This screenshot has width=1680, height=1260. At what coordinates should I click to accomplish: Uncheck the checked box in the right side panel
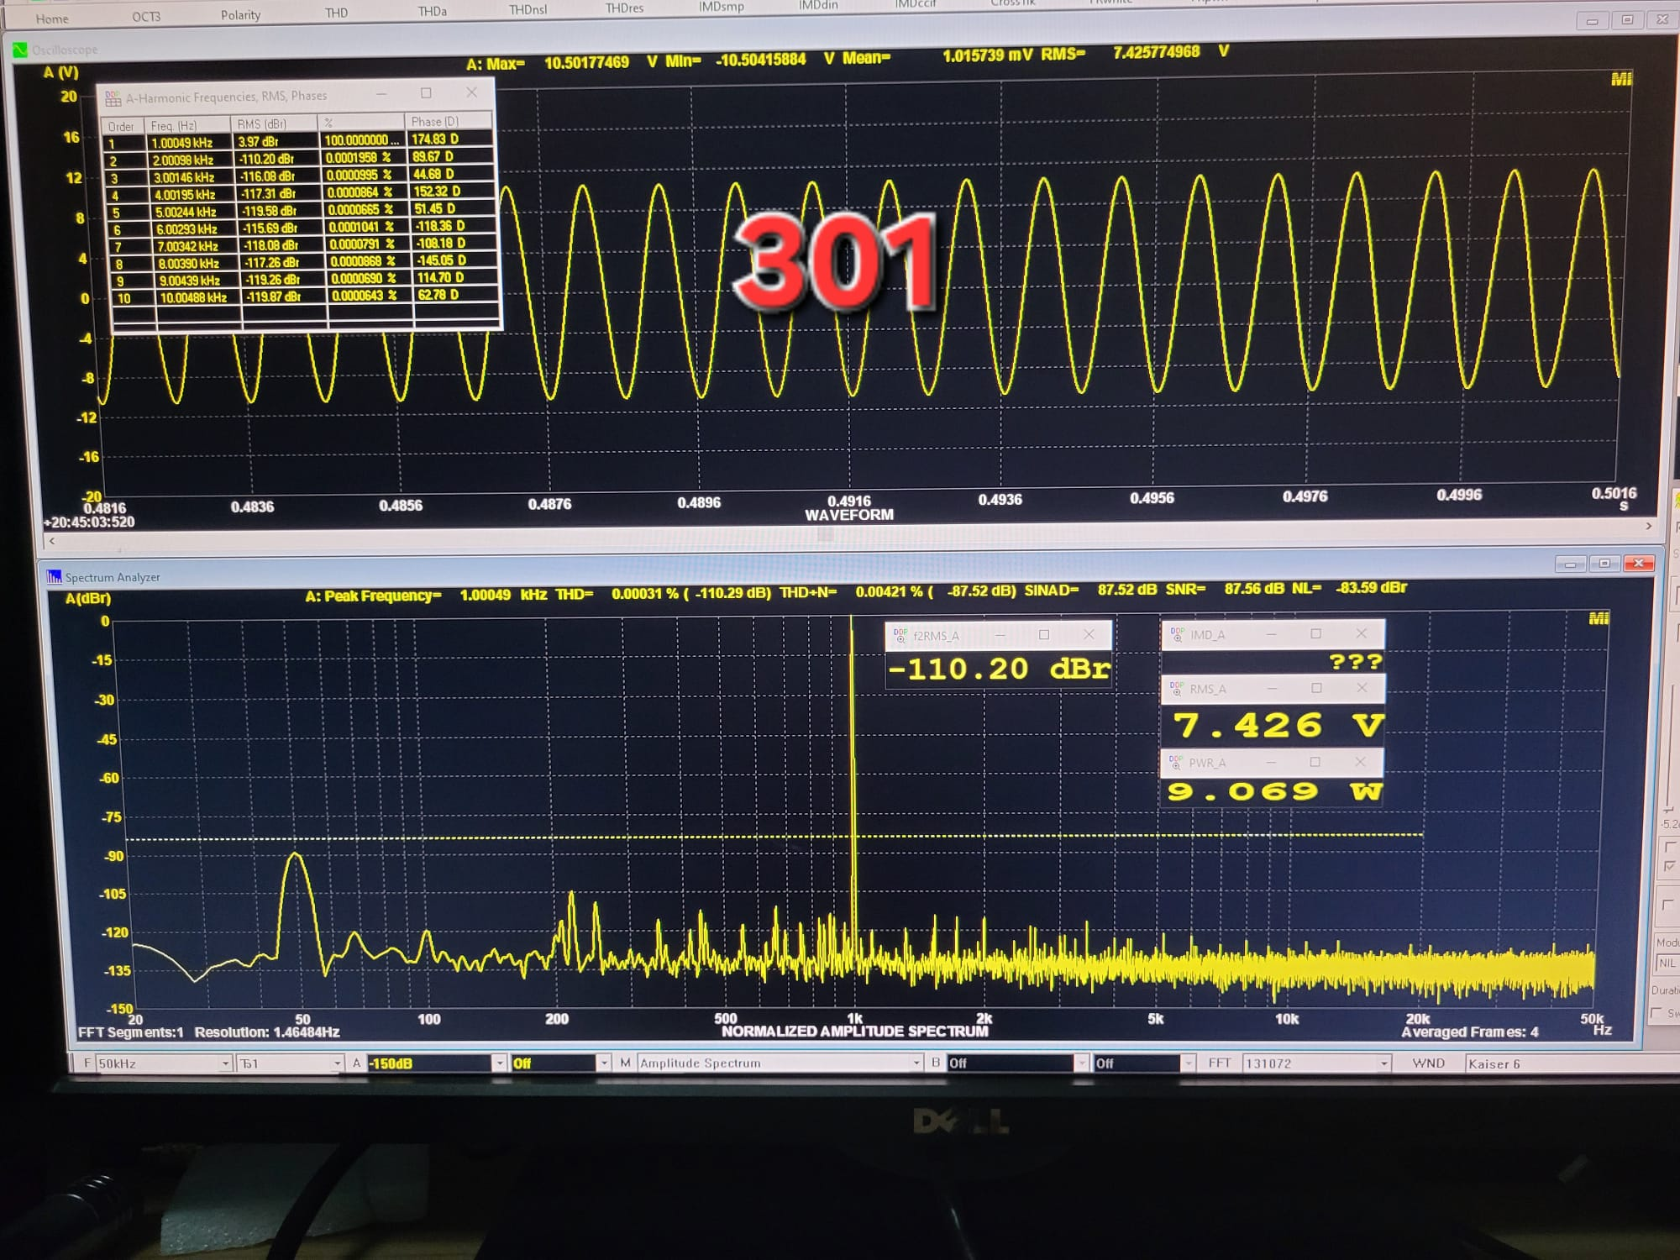pyautogui.click(x=1669, y=867)
